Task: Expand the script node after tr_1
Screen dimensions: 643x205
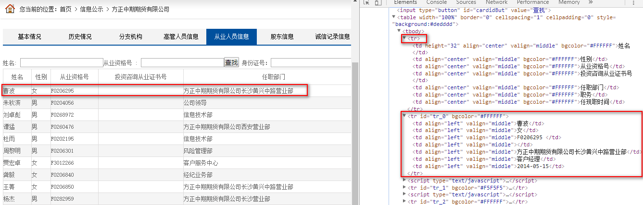Action: [404, 195]
